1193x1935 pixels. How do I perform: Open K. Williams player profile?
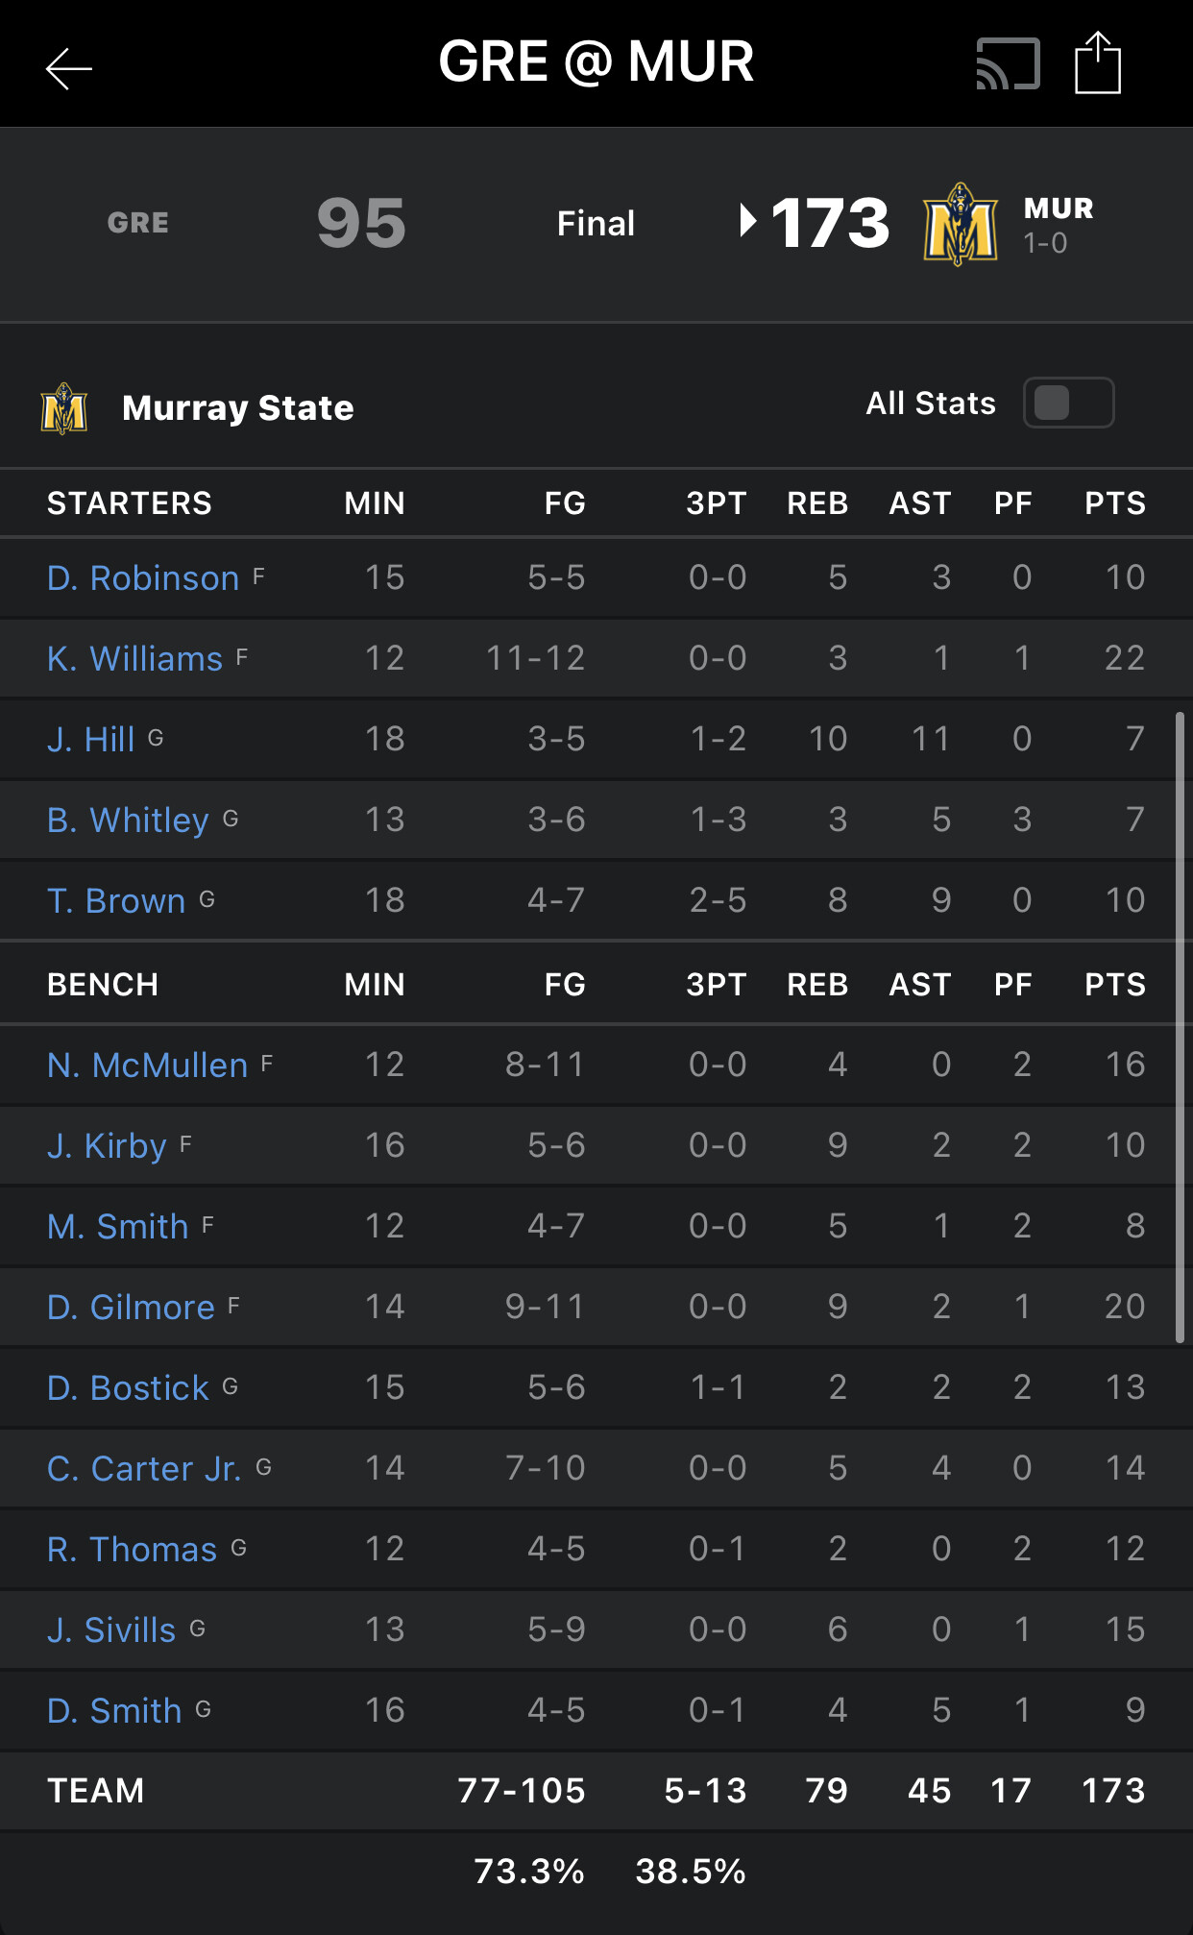(x=134, y=659)
